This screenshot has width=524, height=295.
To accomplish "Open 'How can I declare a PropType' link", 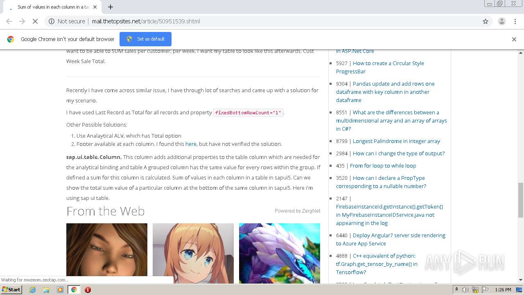I will pos(381,182).
